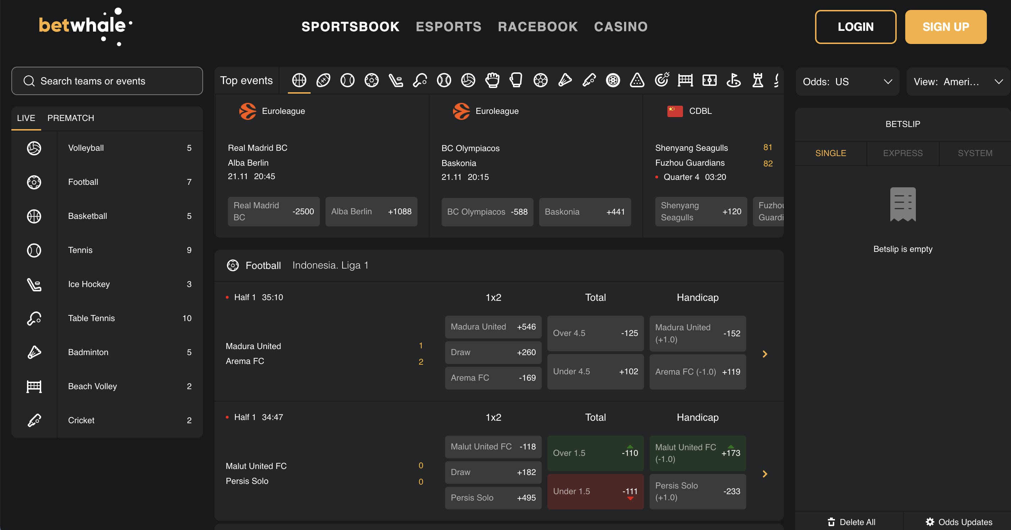Select the darts target icon in sports bar
1011x530 pixels.
point(662,79)
